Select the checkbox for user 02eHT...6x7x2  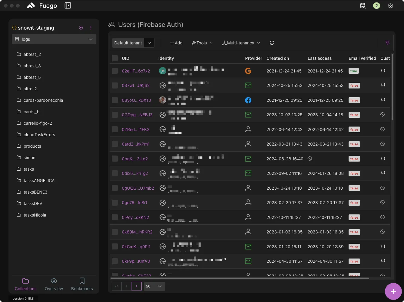click(115, 71)
